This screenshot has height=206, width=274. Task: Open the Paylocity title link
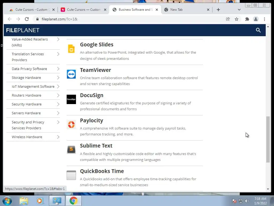point(92,120)
